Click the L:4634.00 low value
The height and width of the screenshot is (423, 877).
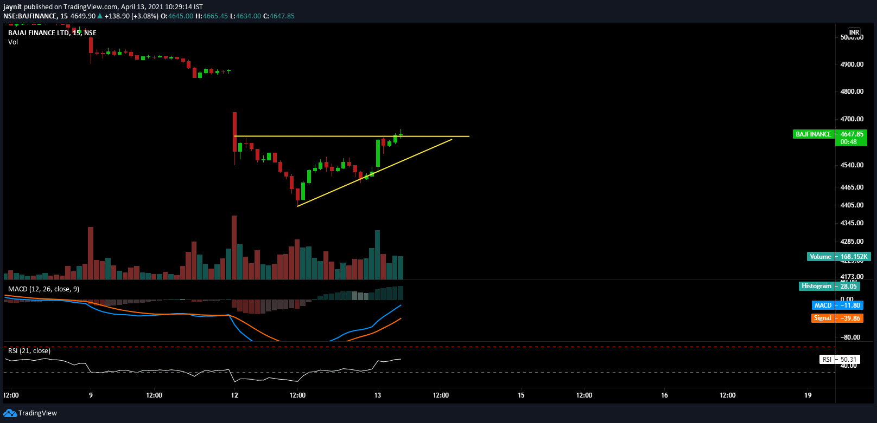[x=245, y=16]
